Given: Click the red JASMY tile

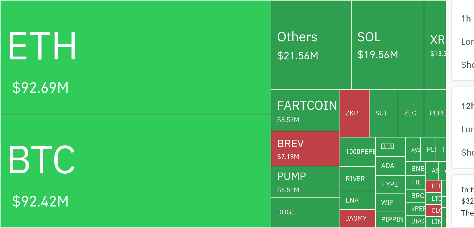Looking at the screenshot, I should (x=358, y=218).
